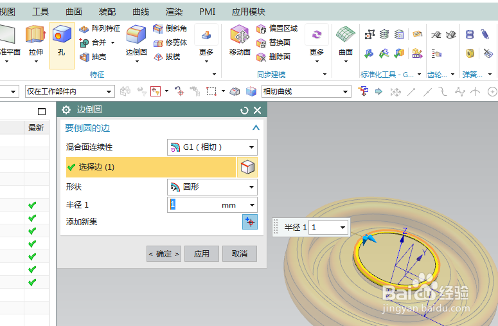Select the 抽壳 (Shell) tool
Screen dimensions: 498x326
point(93,57)
